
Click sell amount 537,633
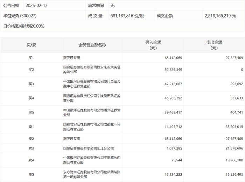tap(237, 98)
